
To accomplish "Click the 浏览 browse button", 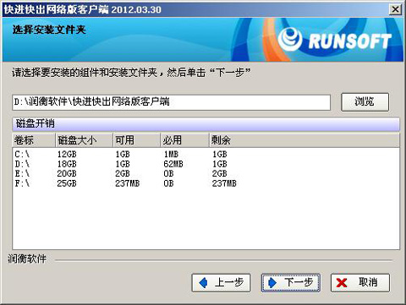I will coord(365,102).
